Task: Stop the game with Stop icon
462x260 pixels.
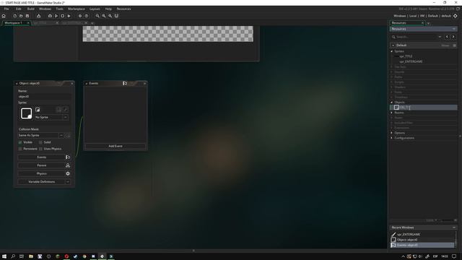Action: 63,16
